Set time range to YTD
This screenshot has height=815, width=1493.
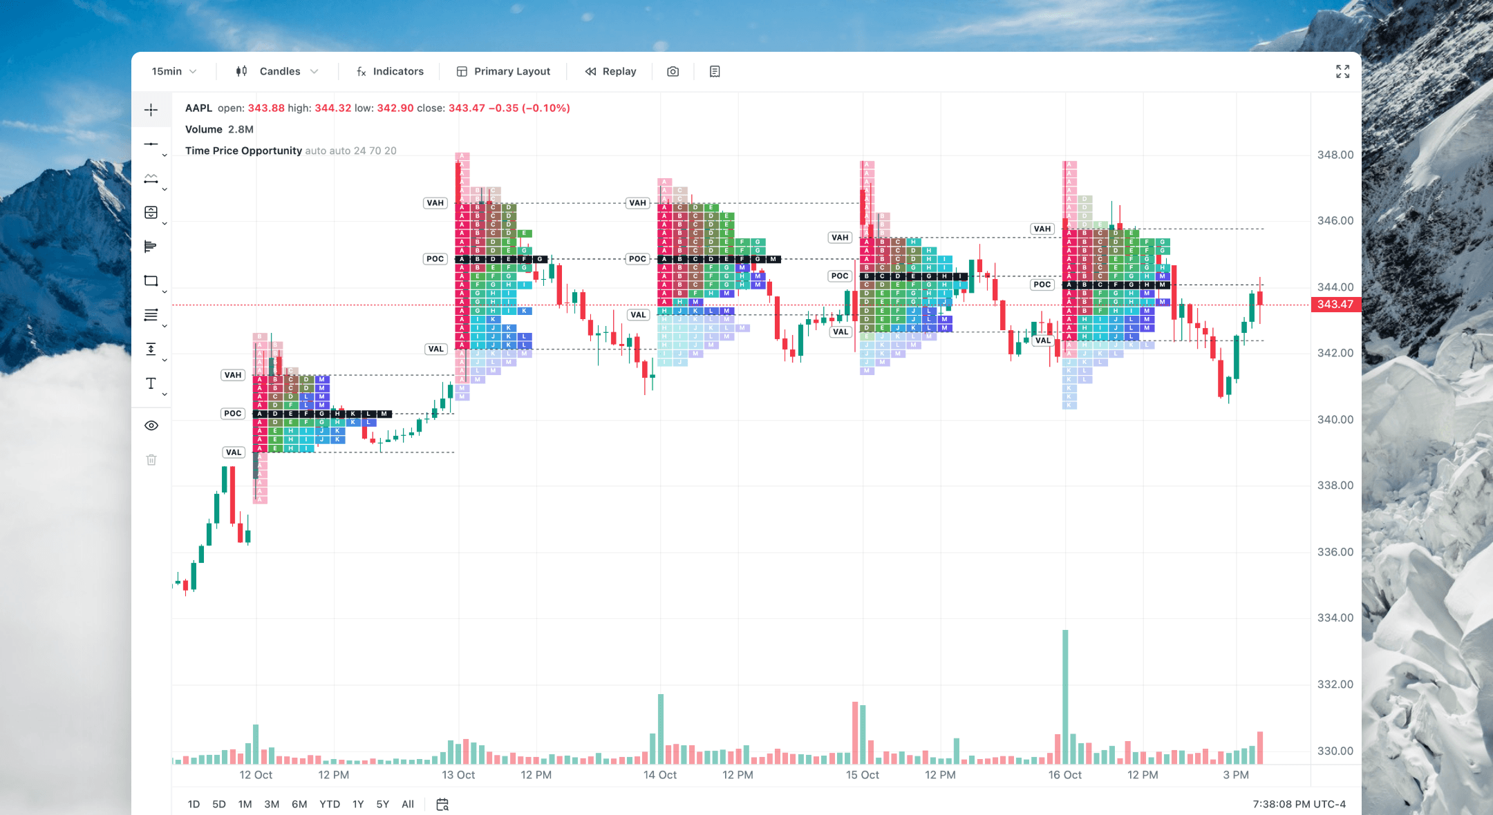point(330,804)
